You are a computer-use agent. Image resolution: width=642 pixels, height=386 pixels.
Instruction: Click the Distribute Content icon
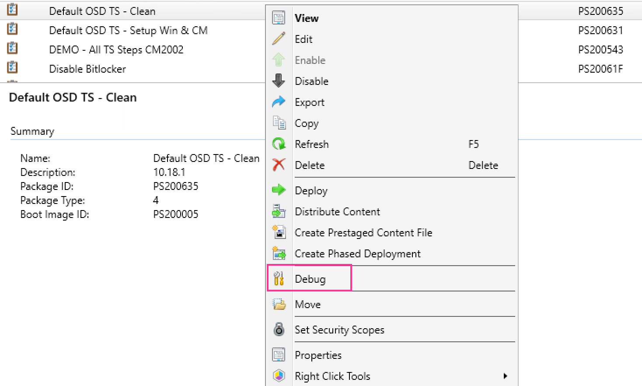click(279, 211)
